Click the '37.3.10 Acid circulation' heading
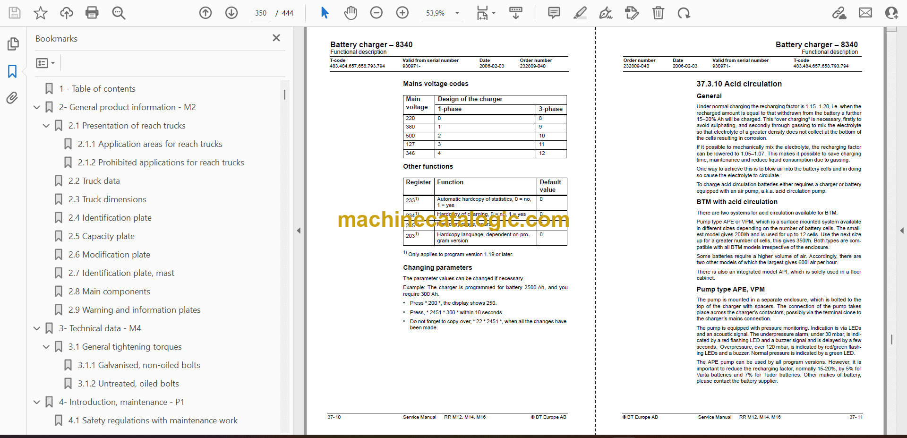 739,84
